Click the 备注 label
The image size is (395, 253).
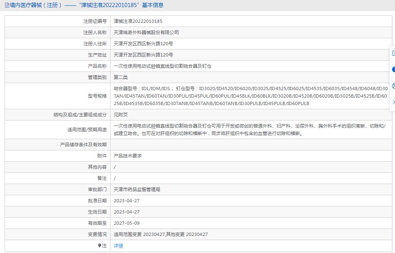pos(102,178)
